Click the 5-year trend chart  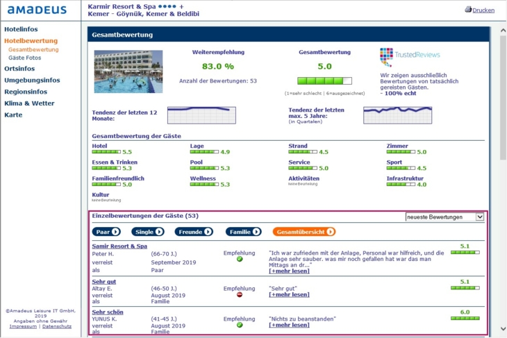[x=398, y=115]
